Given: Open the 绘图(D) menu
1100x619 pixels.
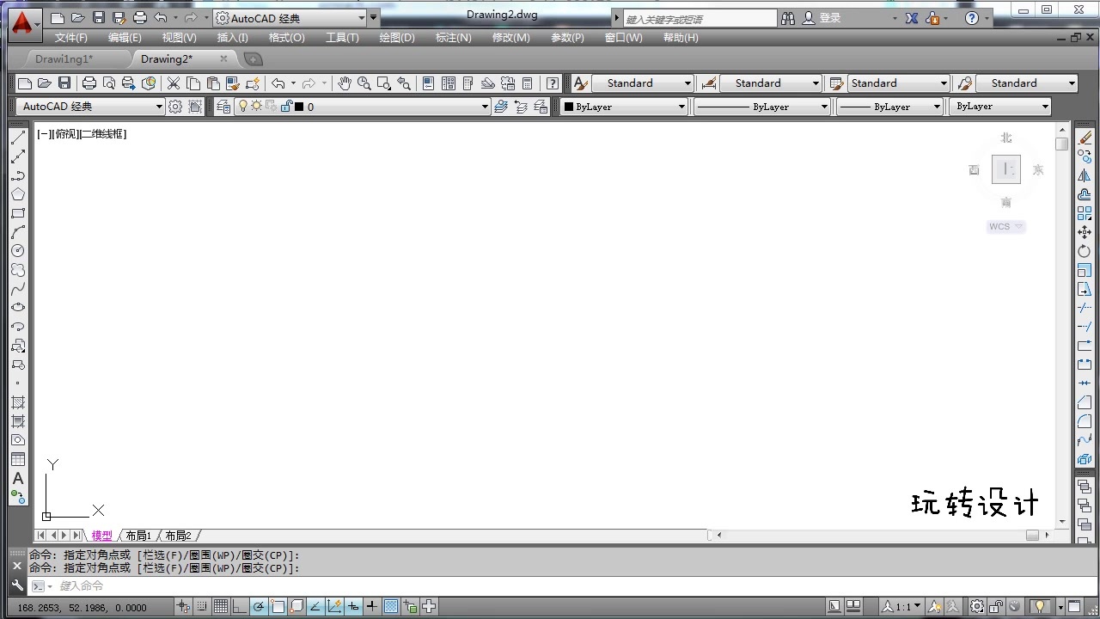Looking at the screenshot, I should click(x=397, y=38).
